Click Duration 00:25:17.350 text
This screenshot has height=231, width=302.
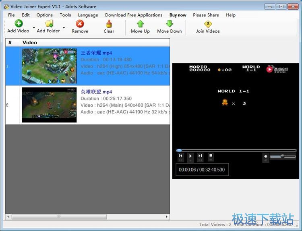tap(106, 99)
